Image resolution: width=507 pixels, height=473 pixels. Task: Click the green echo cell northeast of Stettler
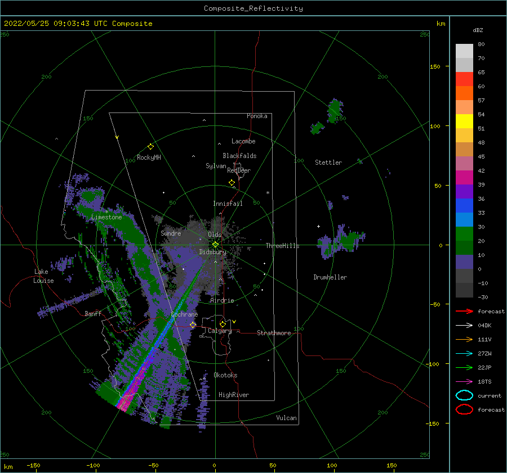pyautogui.click(x=334, y=111)
